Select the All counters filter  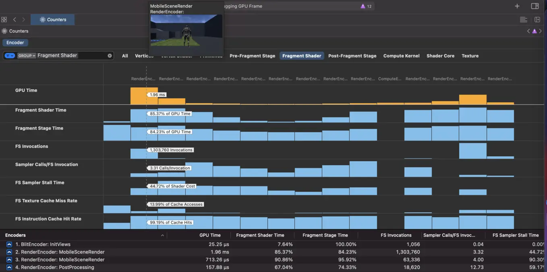(x=125, y=56)
